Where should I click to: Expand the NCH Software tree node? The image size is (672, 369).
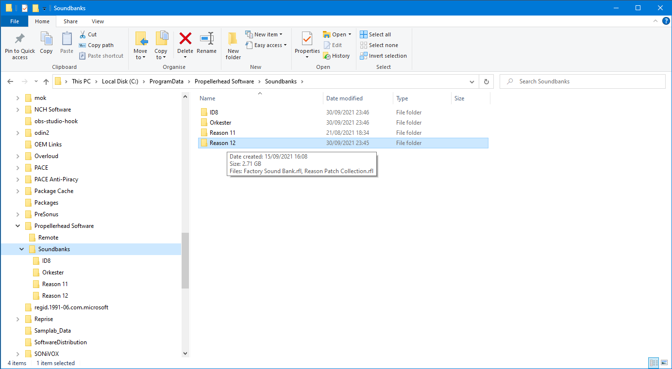(18, 110)
